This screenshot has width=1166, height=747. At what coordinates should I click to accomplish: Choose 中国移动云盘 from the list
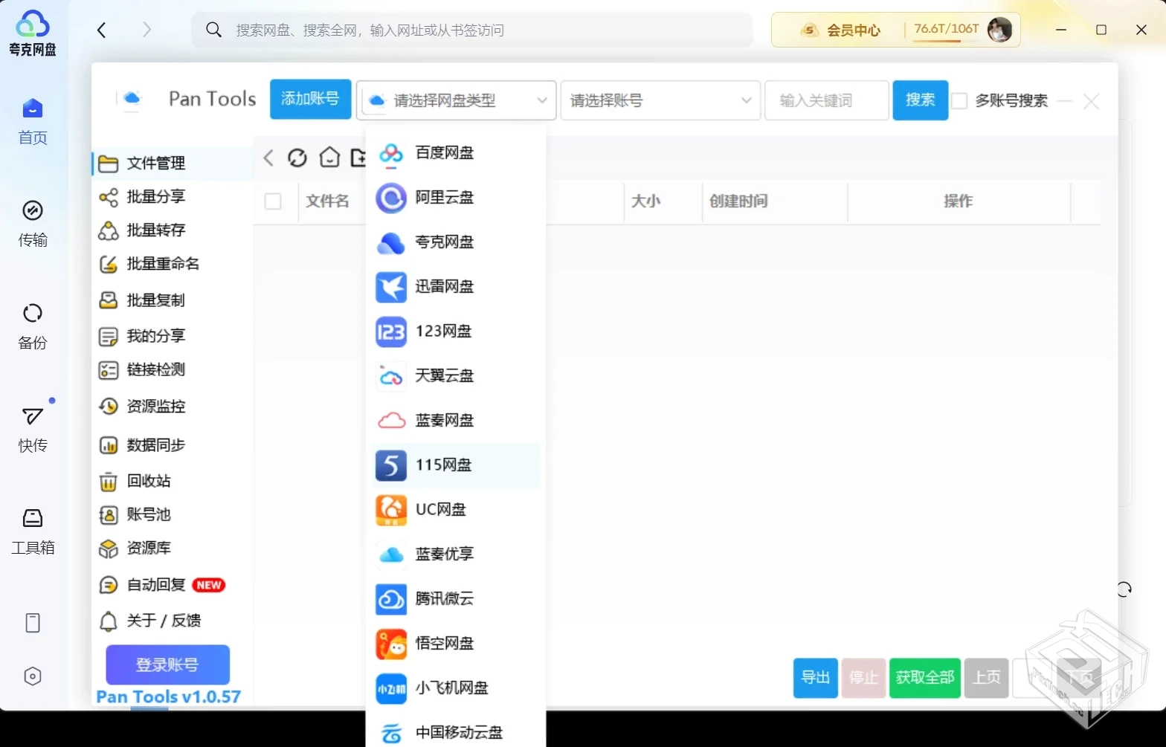tap(456, 732)
